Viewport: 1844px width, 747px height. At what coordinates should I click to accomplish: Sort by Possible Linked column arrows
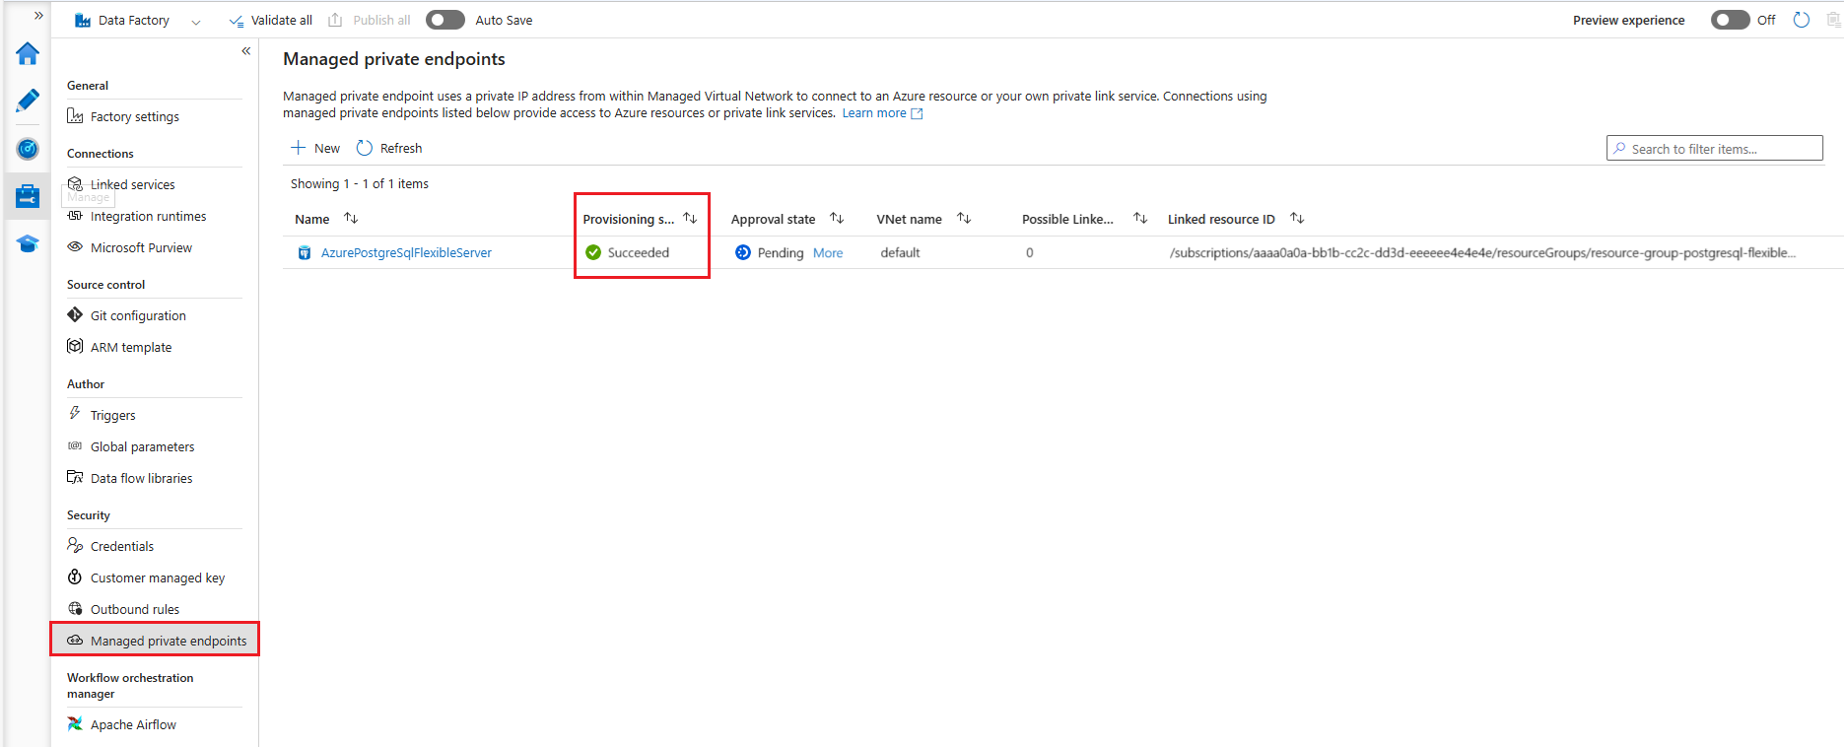pyautogui.click(x=1140, y=218)
